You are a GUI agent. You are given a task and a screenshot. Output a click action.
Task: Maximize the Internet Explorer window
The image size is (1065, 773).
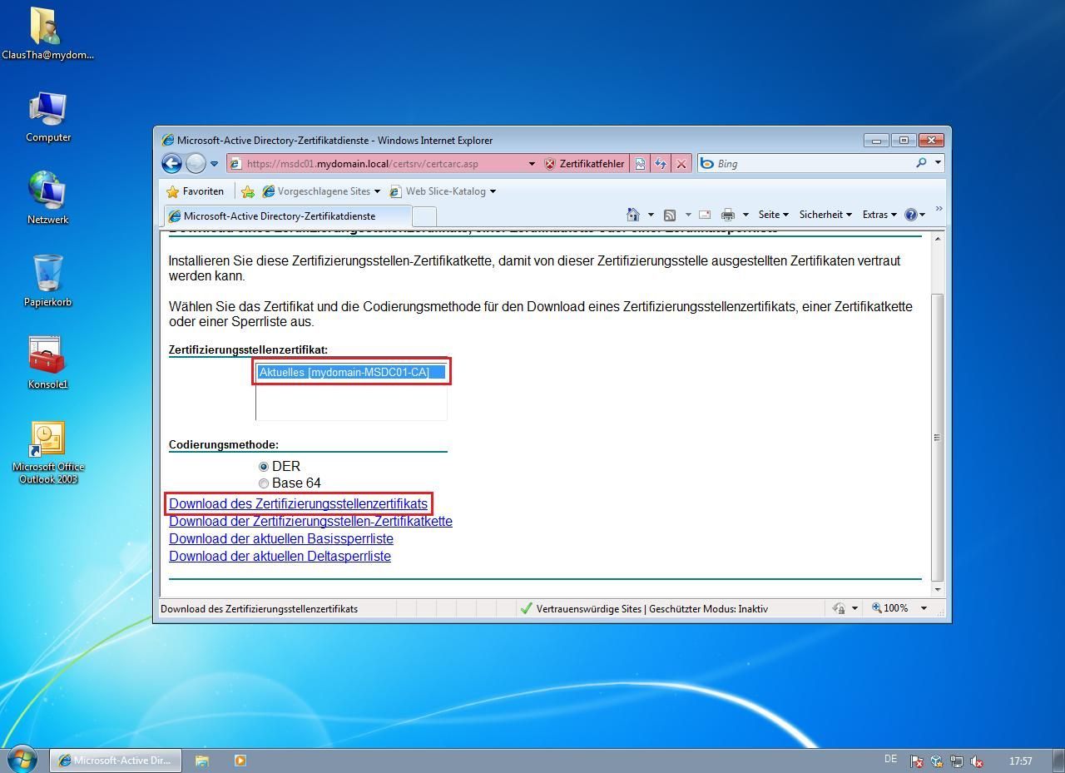click(904, 140)
